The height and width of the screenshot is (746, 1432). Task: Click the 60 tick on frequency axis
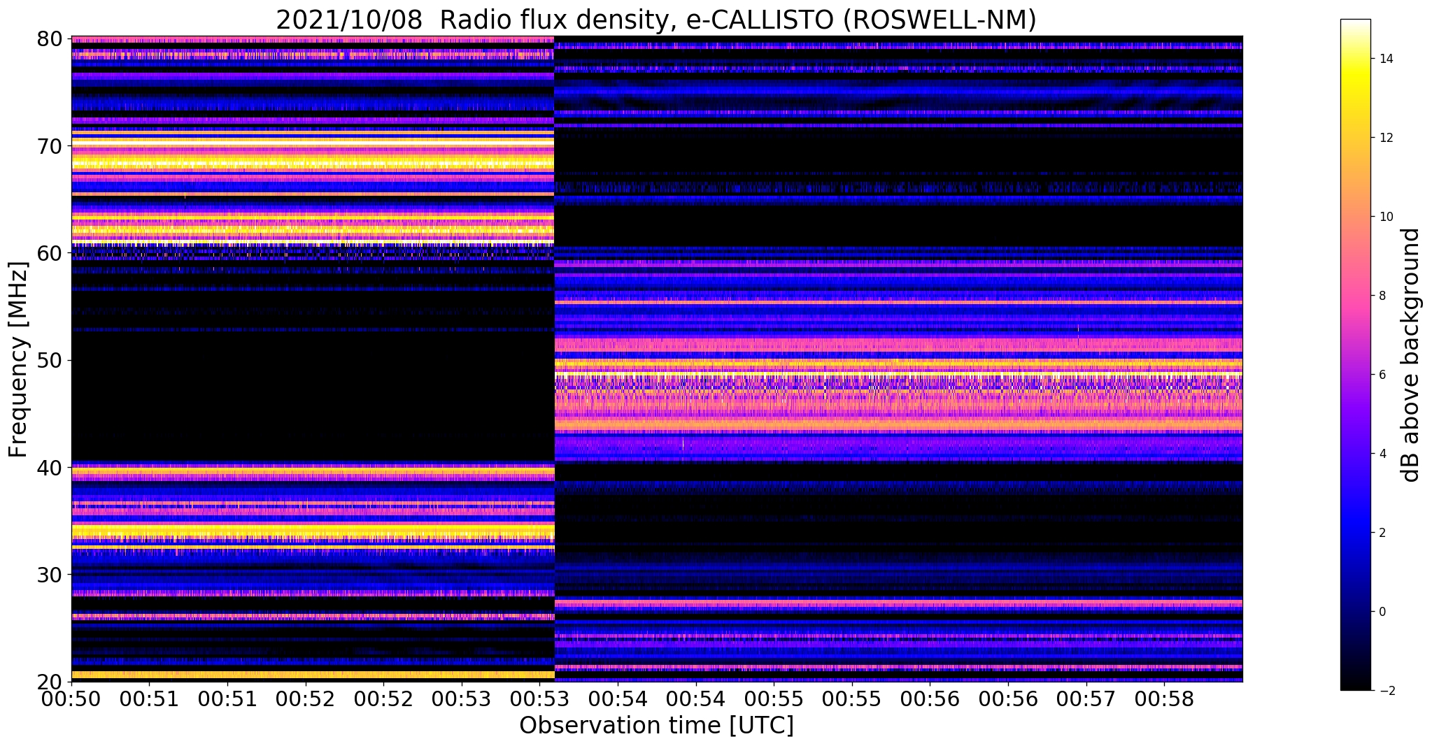coord(49,253)
